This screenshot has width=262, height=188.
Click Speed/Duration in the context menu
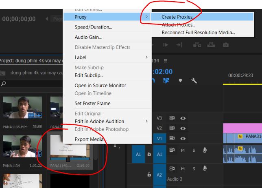point(93,27)
